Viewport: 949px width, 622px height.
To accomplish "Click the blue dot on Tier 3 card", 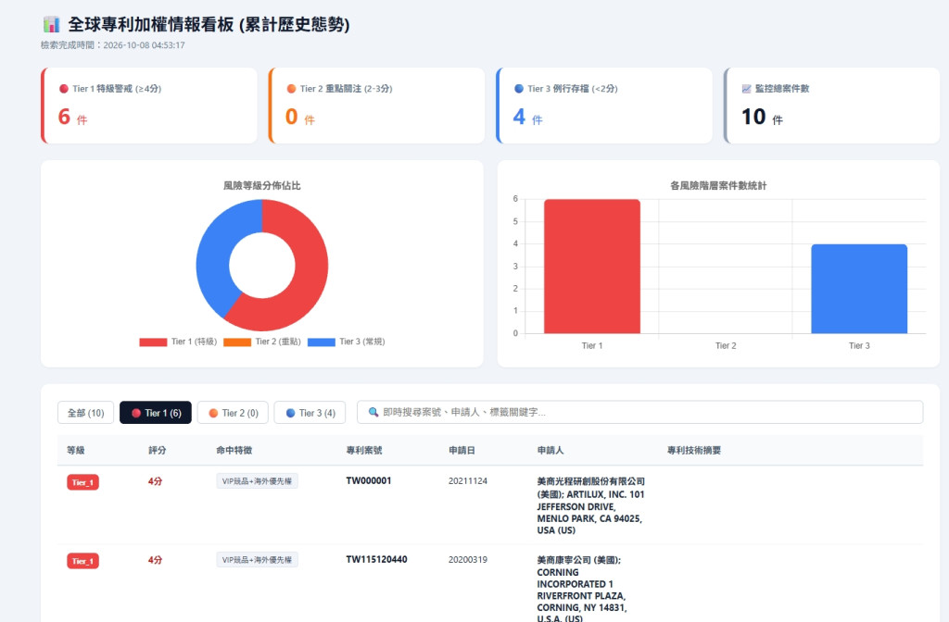I will click(519, 89).
